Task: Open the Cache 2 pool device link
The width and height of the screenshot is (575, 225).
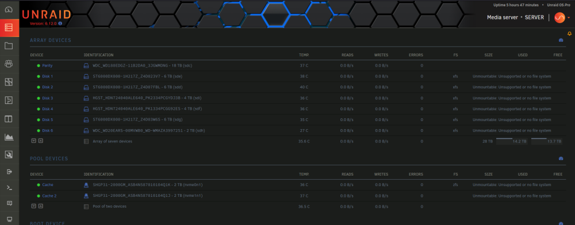Action: (49, 196)
